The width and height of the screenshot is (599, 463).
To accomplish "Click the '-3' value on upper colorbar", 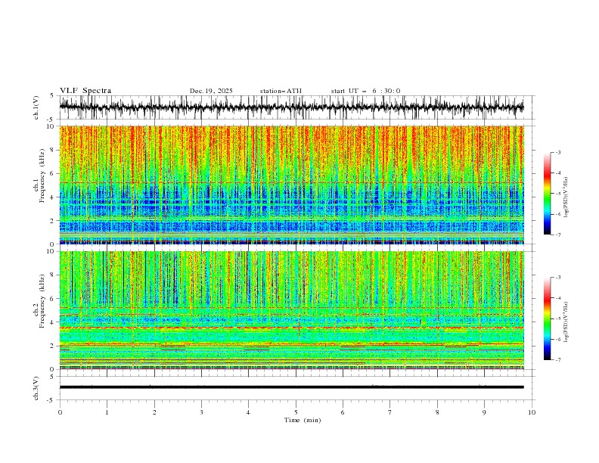I will click(x=557, y=152).
